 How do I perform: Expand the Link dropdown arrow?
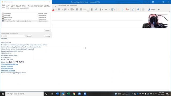click(x=109, y=10)
